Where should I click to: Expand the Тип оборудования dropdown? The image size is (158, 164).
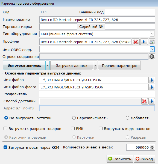152,34
